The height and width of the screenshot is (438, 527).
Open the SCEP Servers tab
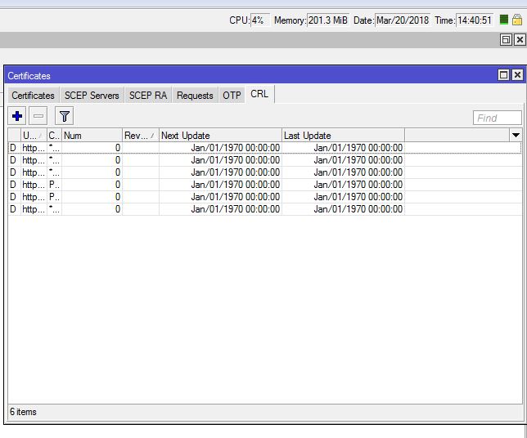click(x=92, y=96)
